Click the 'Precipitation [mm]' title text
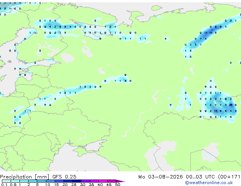This screenshot has height=186, width=241. click(24, 177)
